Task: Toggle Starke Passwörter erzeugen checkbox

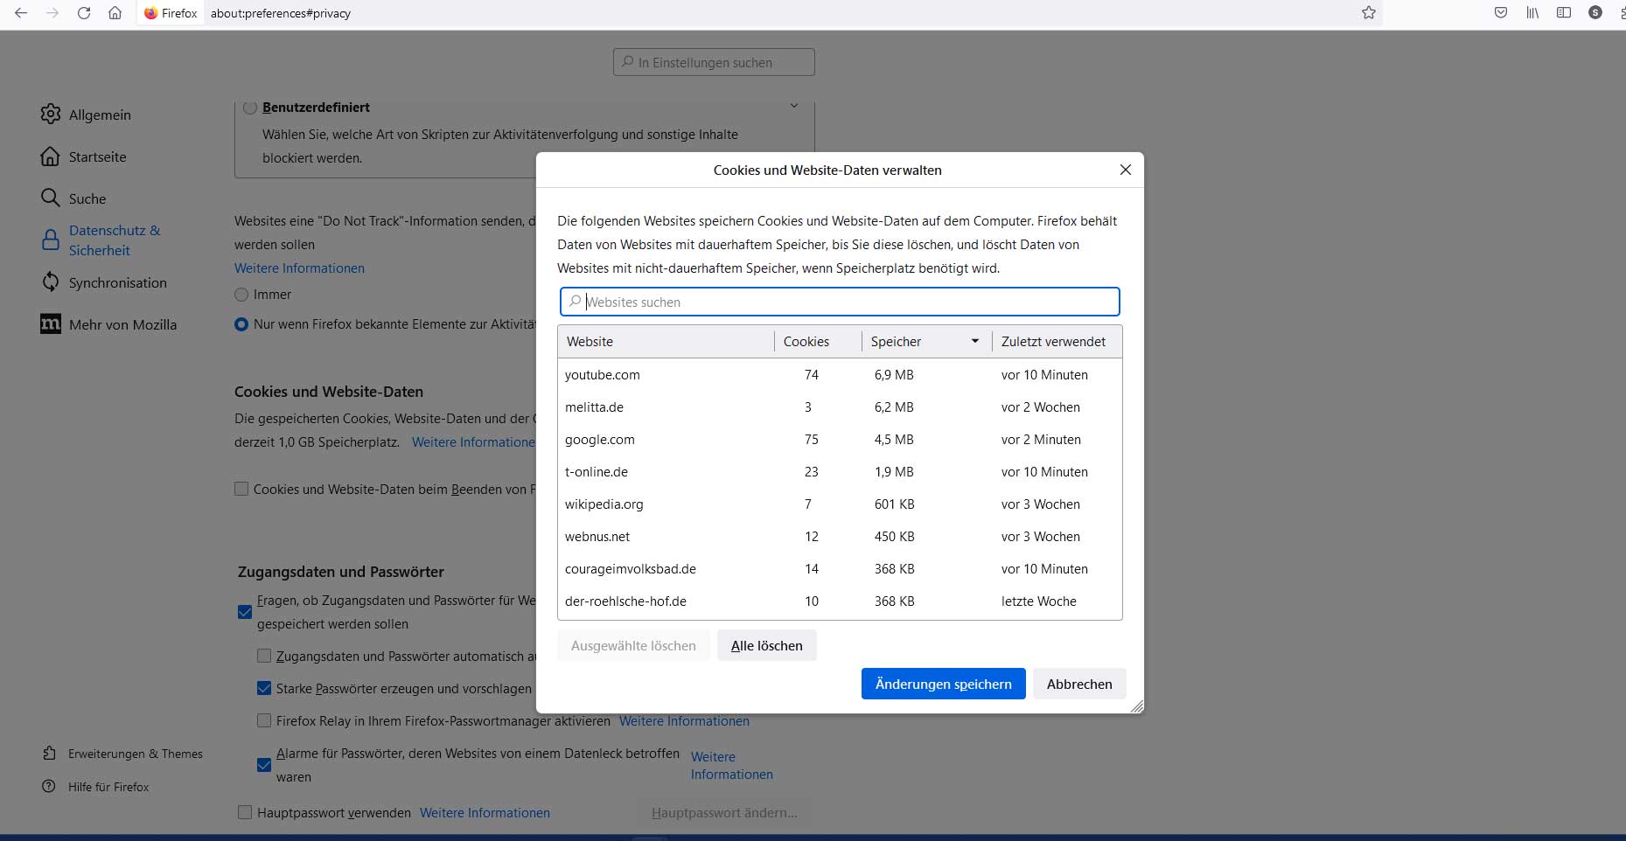Action: [x=264, y=688]
